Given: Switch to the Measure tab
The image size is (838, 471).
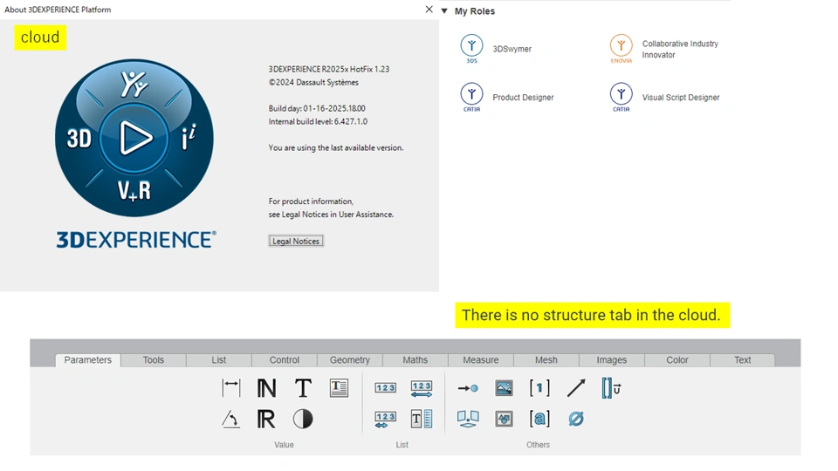Looking at the screenshot, I should click(480, 360).
